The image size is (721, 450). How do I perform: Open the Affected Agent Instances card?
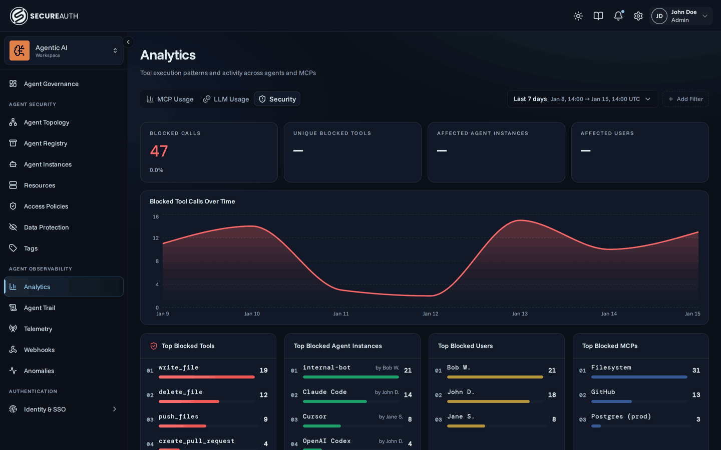(x=496, y=152)
